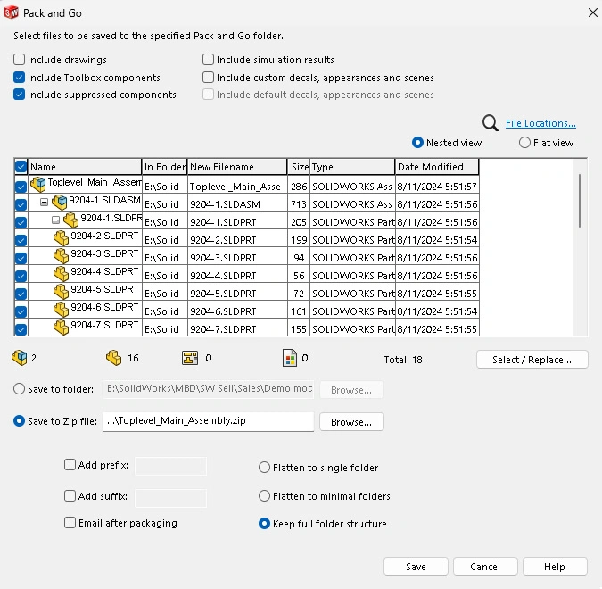Open the File Locations link
The height and width of the screenshot is (589, 602).
point(540,123)
